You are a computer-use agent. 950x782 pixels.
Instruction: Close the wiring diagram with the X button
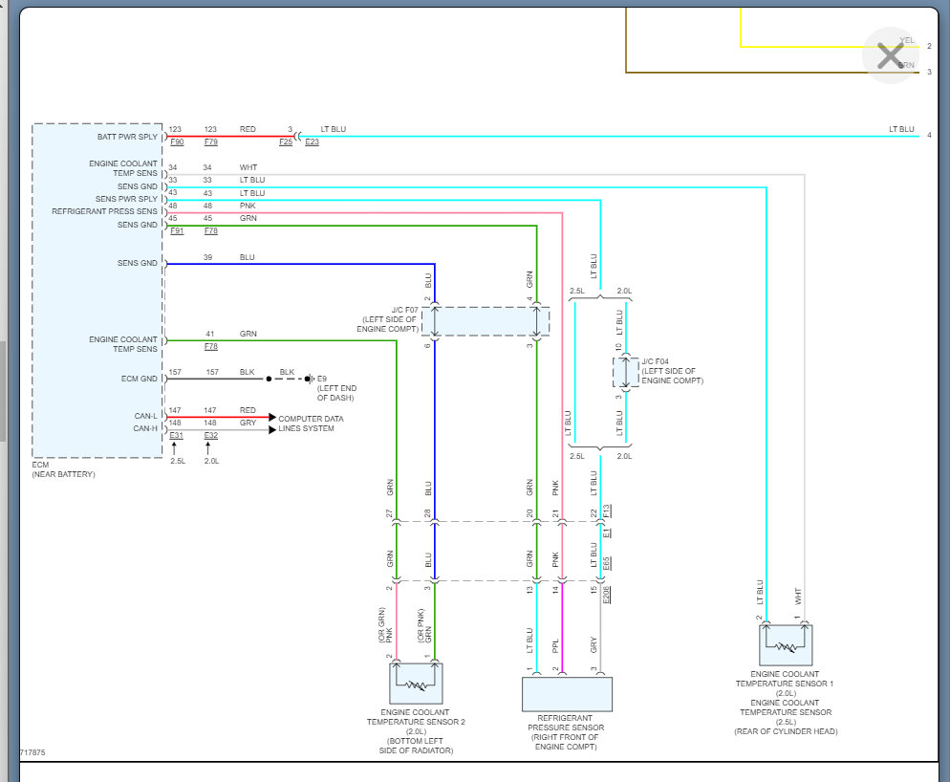click(x=890, y=55)
